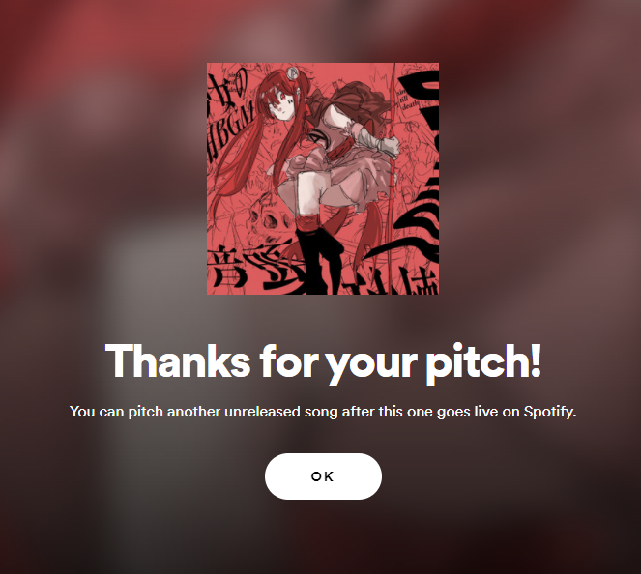This screenshot has width=641, height=574.
Task: Click the anime girl's face on the cover
Action: (280, 104)
